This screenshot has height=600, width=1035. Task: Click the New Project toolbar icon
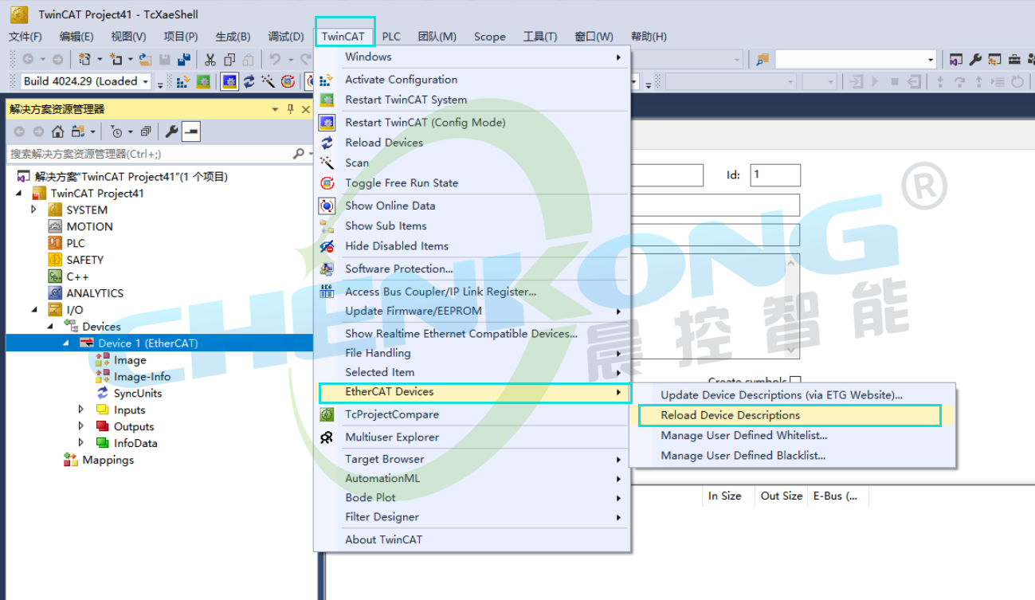point(85,59)
